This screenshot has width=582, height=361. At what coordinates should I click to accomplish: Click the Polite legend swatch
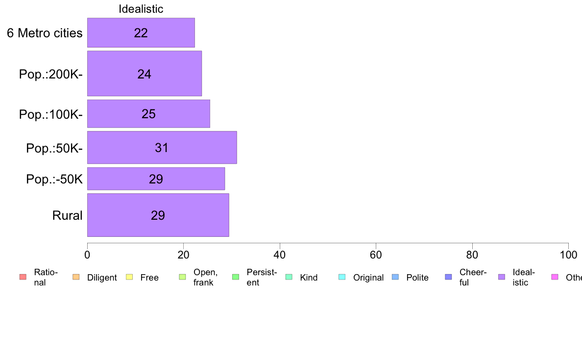click(395, 277)
